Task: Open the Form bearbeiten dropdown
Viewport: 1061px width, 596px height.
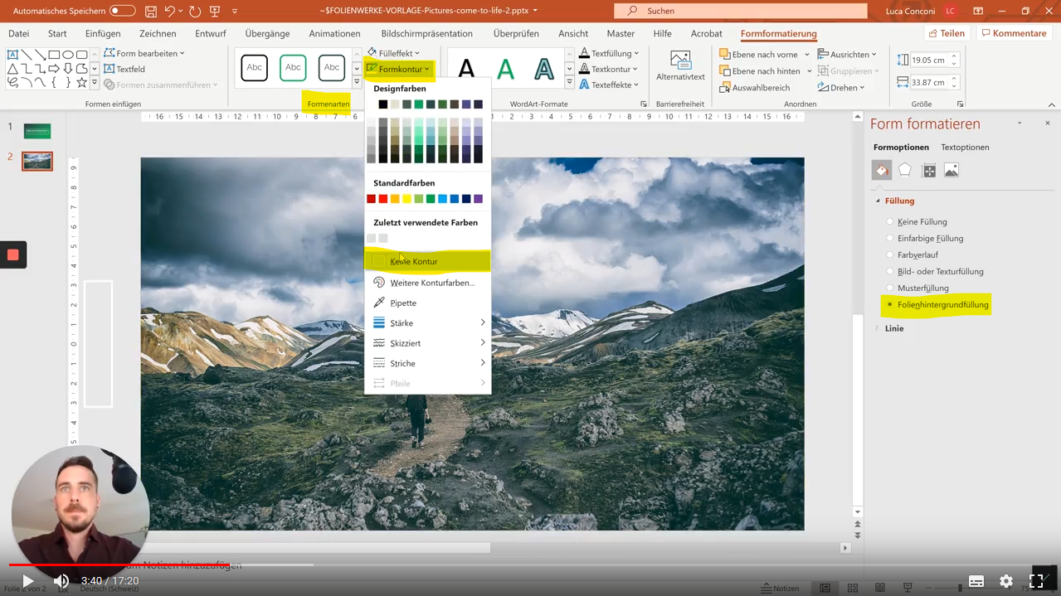Action: click(144, 53)
